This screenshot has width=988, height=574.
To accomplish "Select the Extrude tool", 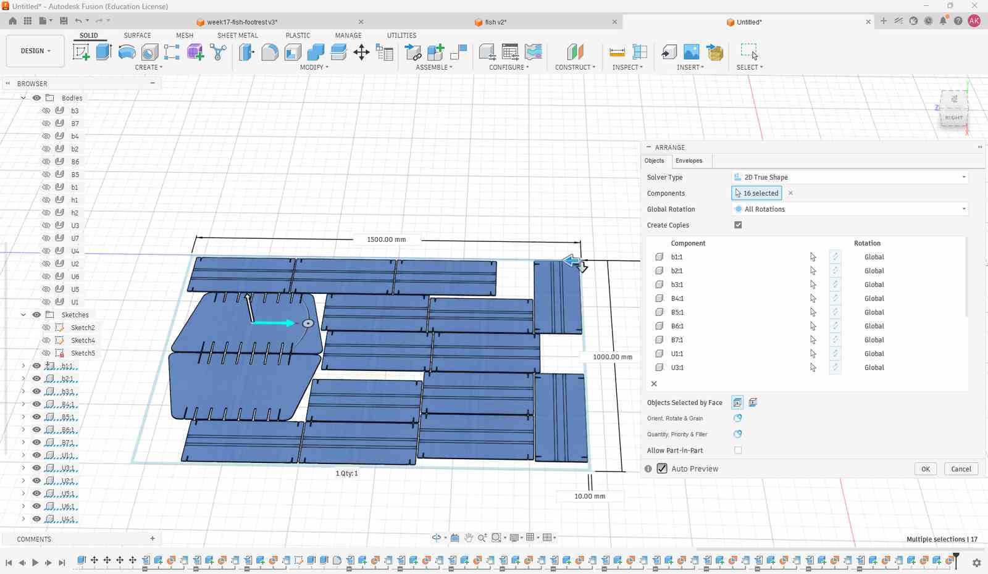I will pyautogui.click(x=103, y=52).
